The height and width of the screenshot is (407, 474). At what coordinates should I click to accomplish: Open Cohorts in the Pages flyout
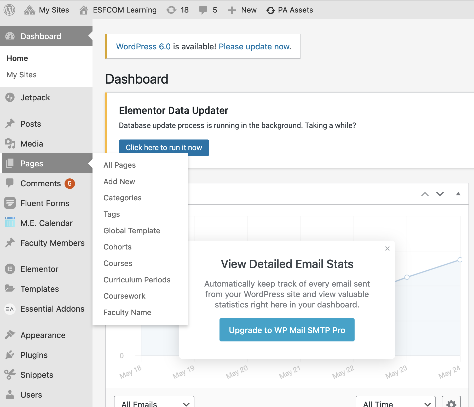click(117, 247)
